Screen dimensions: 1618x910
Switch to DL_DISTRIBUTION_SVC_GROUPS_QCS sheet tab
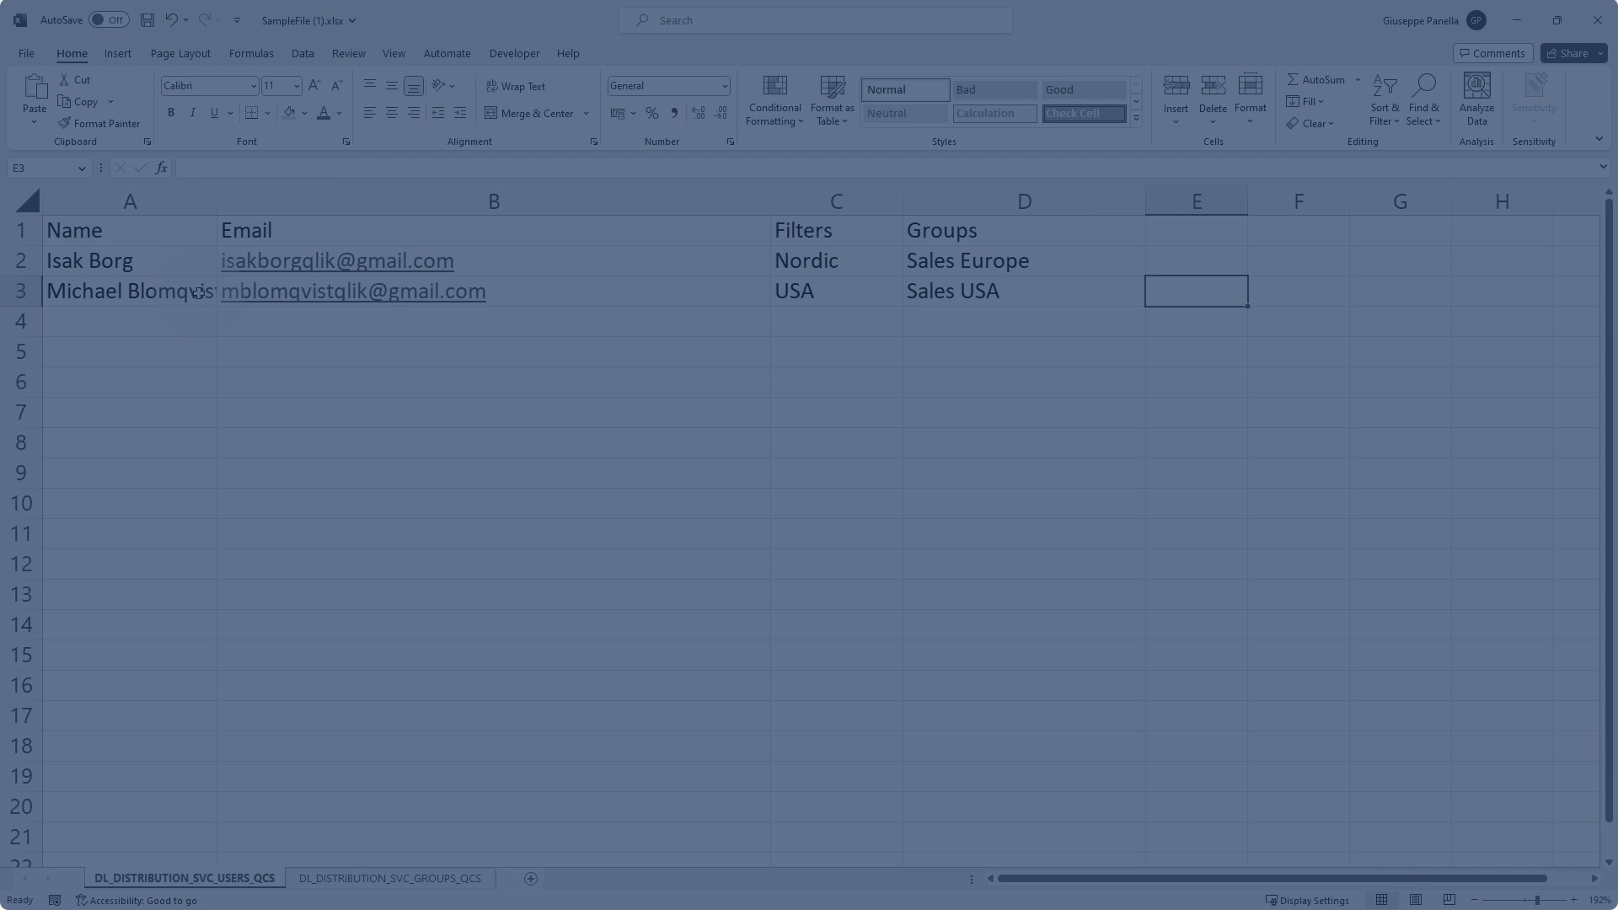point(389,878)
